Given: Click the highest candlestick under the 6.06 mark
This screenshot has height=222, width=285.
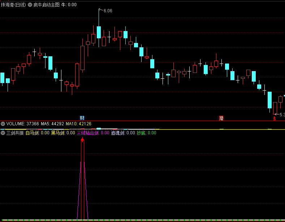Looking at the screenshot, I should pyautogui.click(x=99, y=32).
